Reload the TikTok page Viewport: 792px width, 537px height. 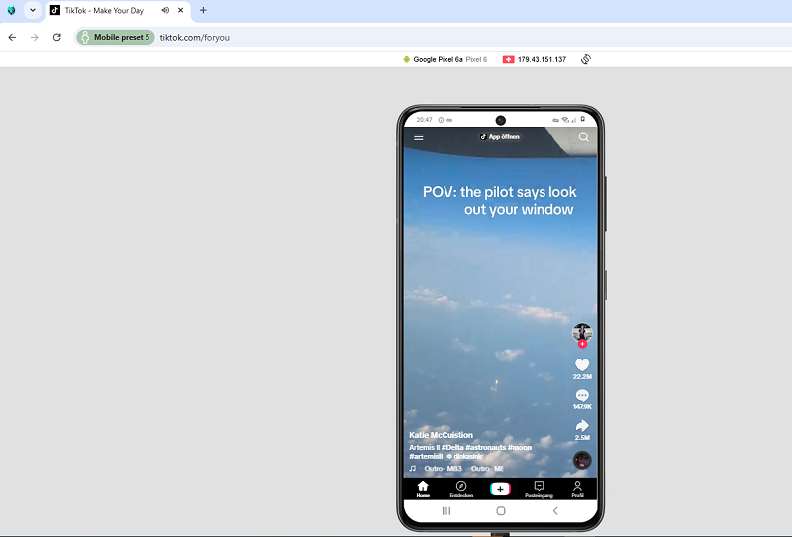pyautogui.click(x=57, y=37)
